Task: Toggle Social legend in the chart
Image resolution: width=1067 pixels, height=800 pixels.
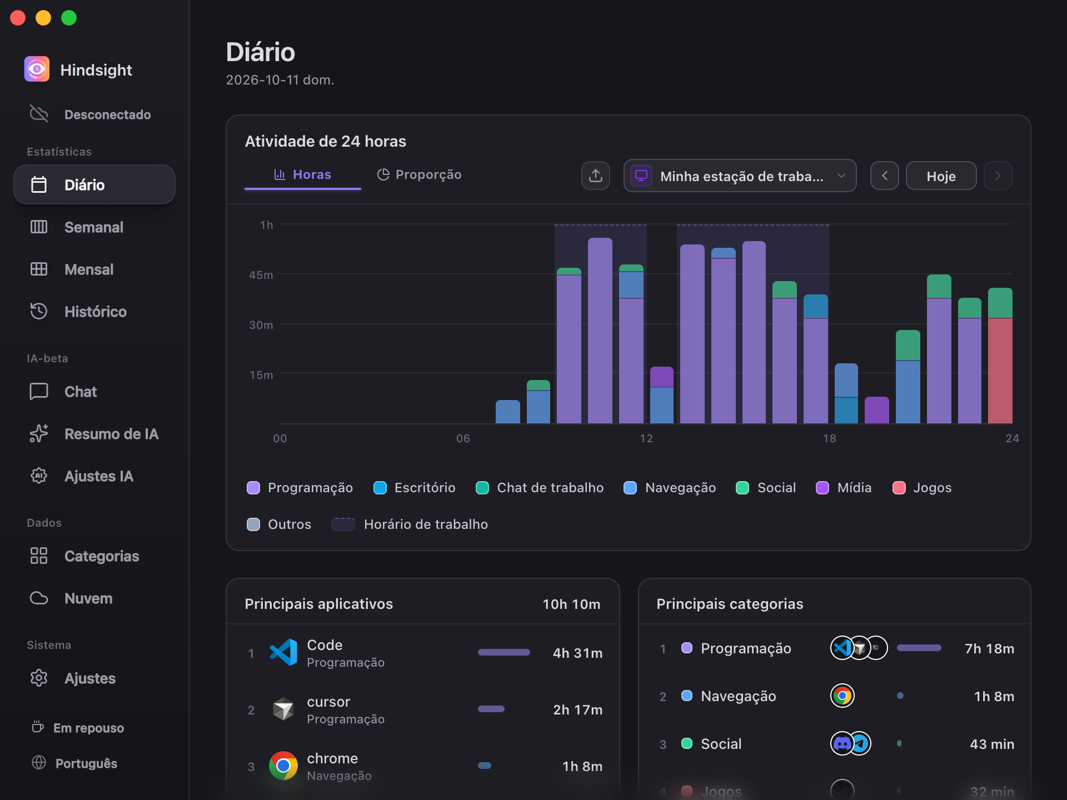Action: (766, 488)
